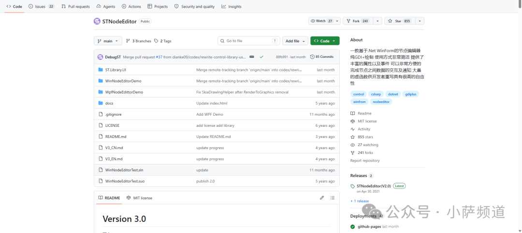Image resolution: width=522 pixels, height=233 pixels.
Task: Select the README tab in file viewer
Action: coord(109,198)
